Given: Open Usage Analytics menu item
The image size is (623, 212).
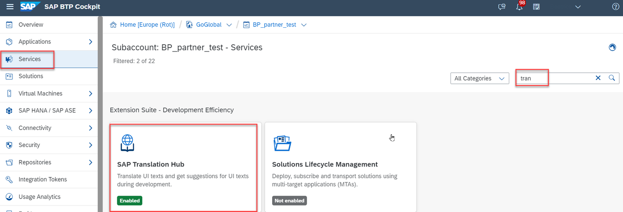Looking at the screenshot, I should tap(49, 197).
